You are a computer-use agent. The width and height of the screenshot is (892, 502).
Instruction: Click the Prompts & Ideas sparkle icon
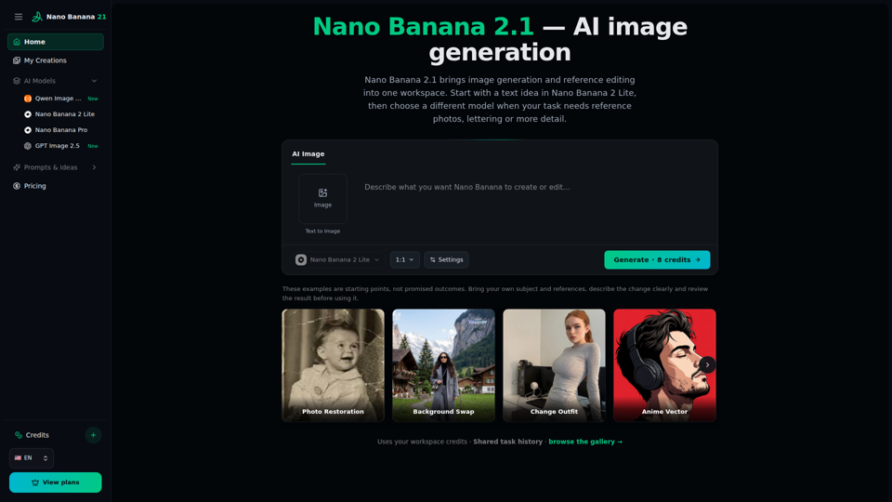point(17,167)
